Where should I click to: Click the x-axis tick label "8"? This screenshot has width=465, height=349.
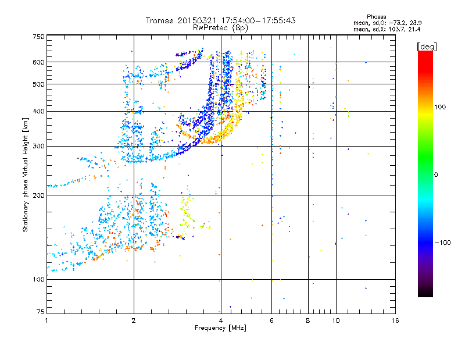[308, 320]
